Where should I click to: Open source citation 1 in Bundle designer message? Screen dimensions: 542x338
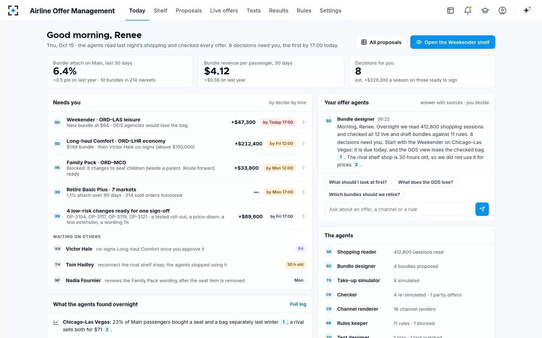click(341, 157)
